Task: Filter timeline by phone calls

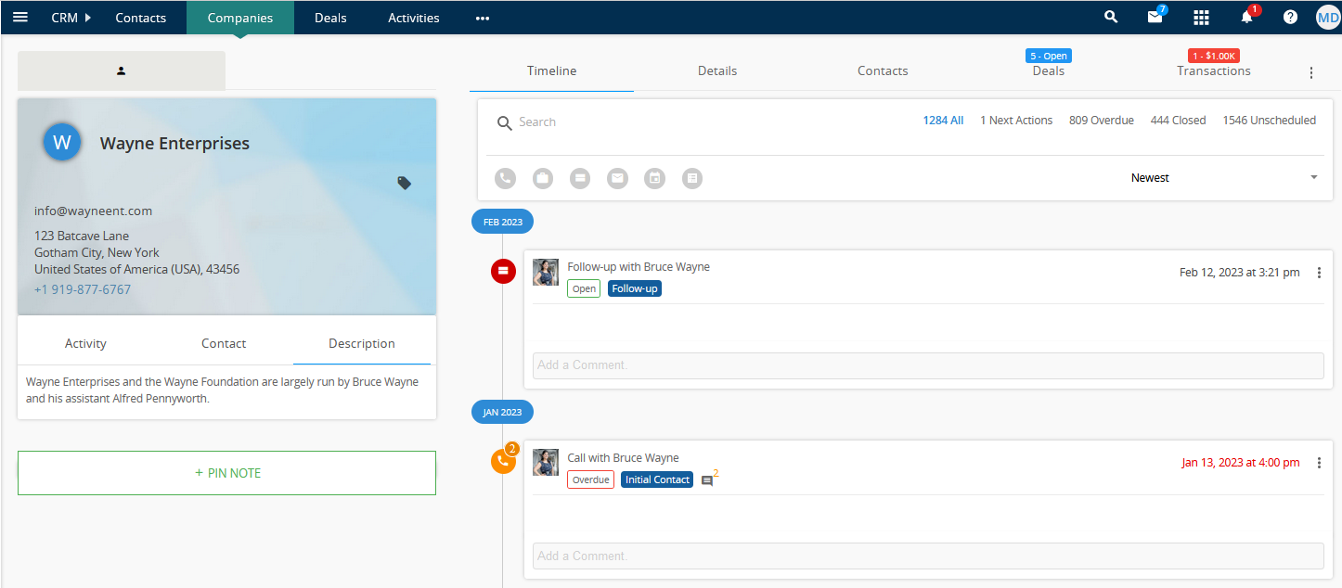Action: pyautogui.click(x=505, y=178)
